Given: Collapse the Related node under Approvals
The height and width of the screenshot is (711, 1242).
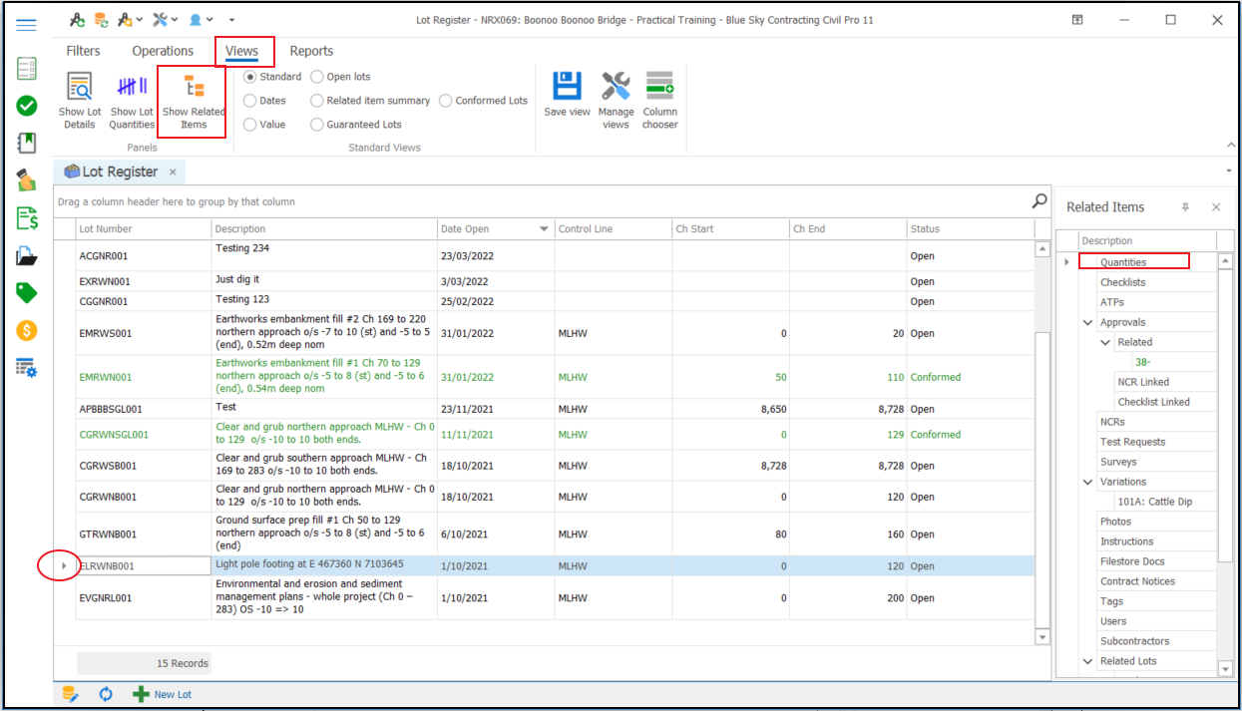Looking at the screenshot, I should click(x=1105, y=342).
